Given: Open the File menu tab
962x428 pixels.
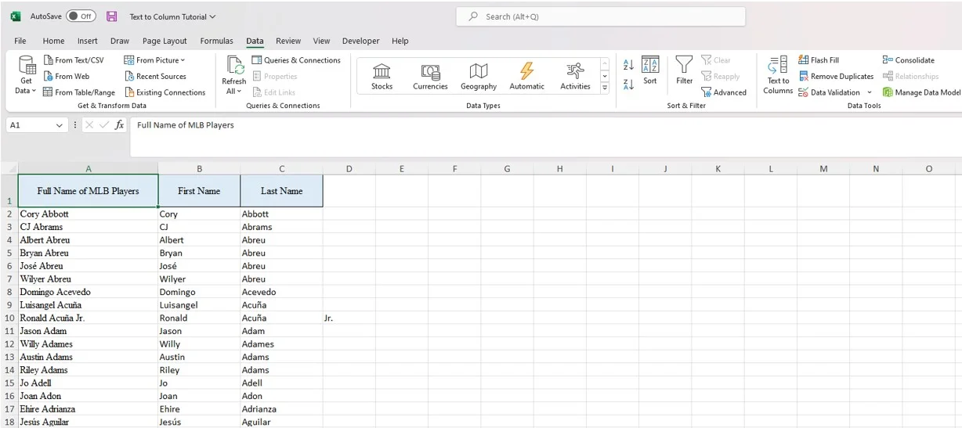Looking at the screenshot, I should (20, 41).
